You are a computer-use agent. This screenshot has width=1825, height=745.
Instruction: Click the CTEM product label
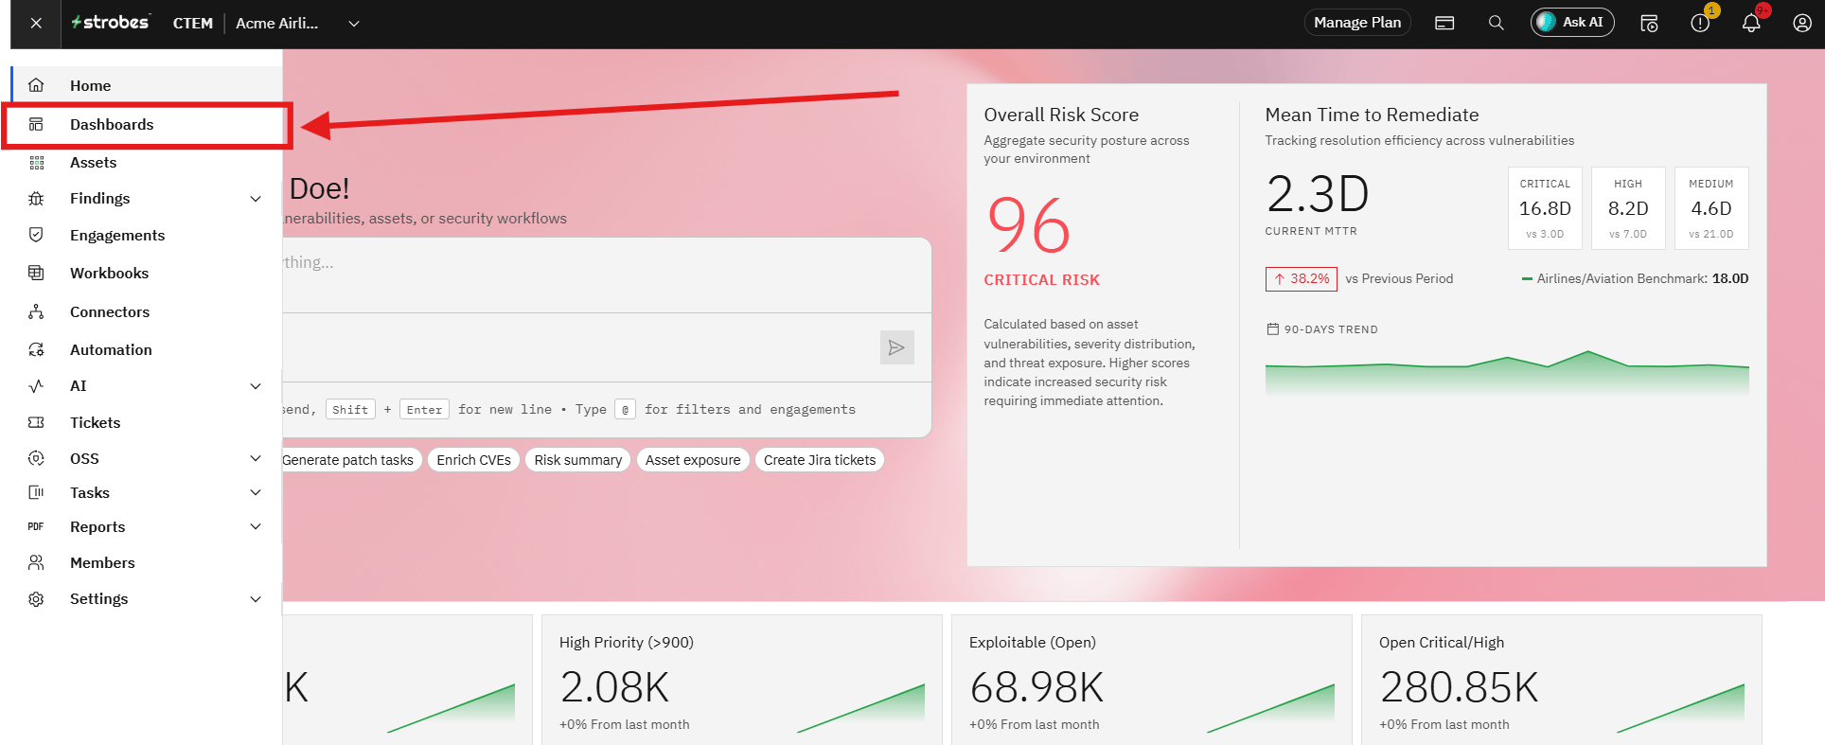coord(192,24)
